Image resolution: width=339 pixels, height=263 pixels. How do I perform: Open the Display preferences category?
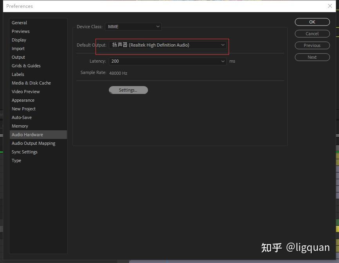tap(19, 40)
